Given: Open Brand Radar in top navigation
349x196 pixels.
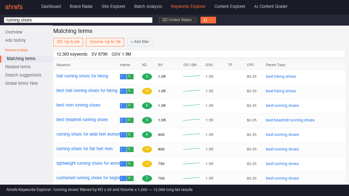Looking at the screenshot, I should click(81, 6).
